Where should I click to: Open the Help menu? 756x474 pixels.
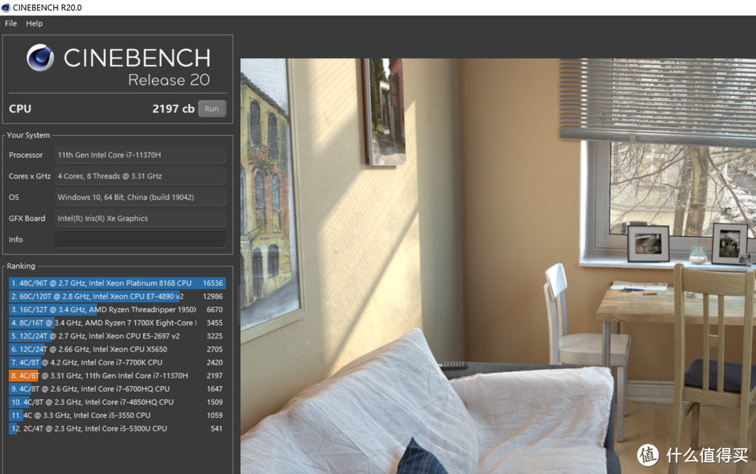coord(34,23)
